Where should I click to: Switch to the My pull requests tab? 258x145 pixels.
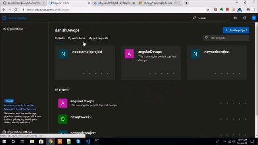(x=98, y=38)
